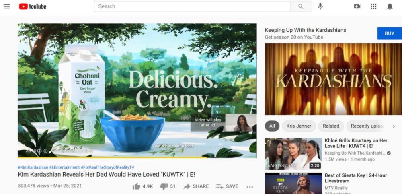
Task: Open Khloé Grills Kourtney video thumbnail
Action: 293,154
